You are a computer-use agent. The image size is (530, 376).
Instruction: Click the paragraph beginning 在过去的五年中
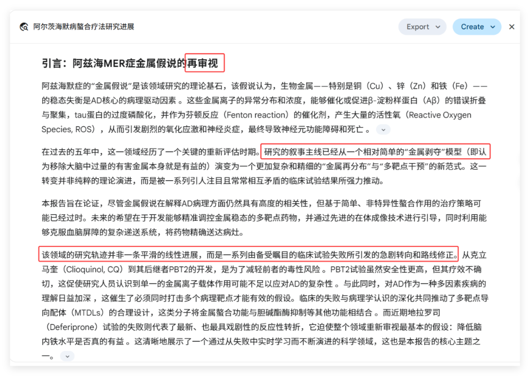point(264,166)
